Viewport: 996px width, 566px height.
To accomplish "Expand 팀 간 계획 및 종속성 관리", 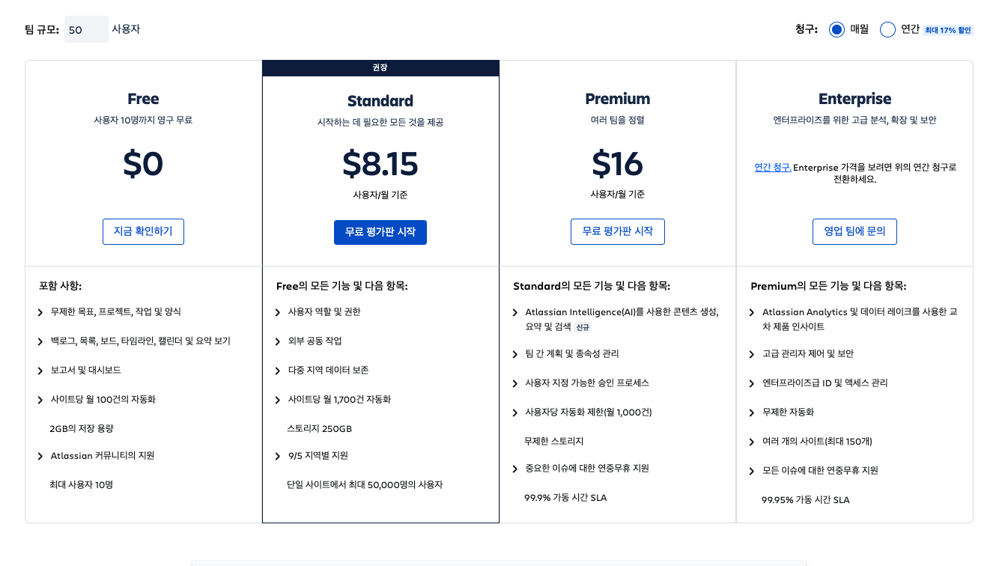I will coord(571,354).
